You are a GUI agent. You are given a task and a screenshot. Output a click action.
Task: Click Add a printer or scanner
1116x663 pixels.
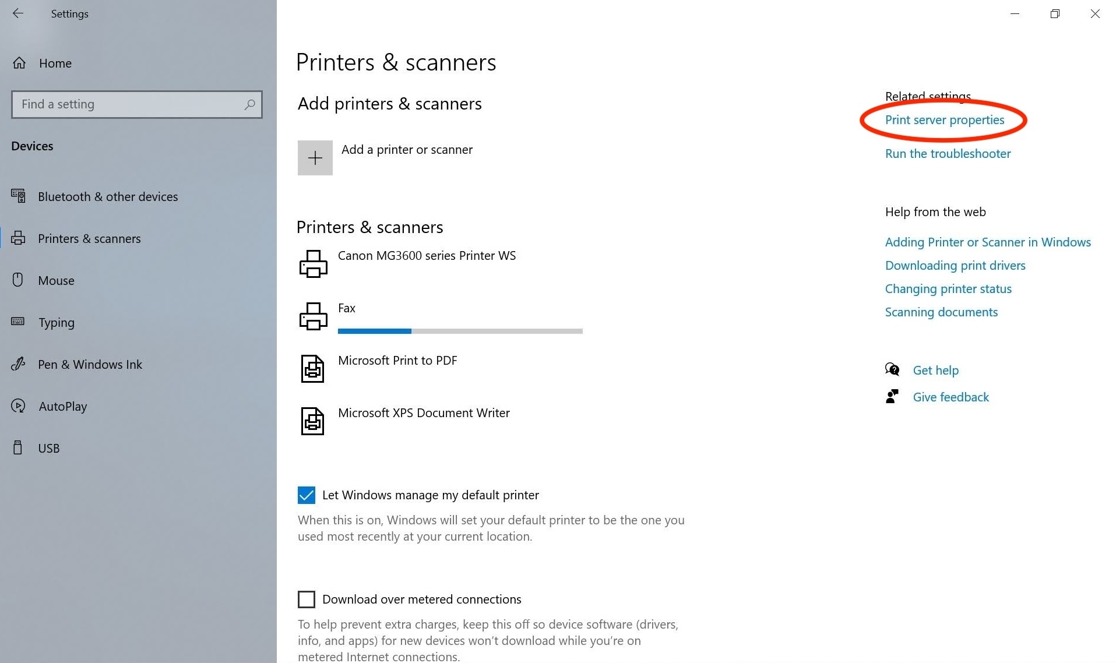pyautogui.click(x=407, y=150)
